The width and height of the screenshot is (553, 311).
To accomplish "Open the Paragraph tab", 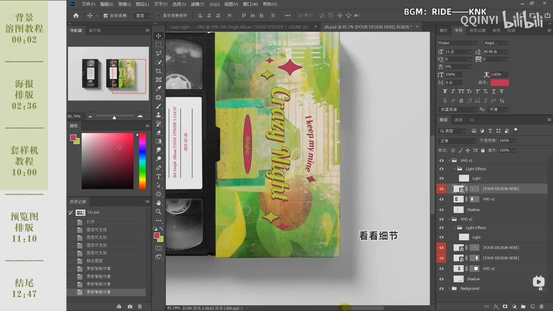I will (511, 30).
